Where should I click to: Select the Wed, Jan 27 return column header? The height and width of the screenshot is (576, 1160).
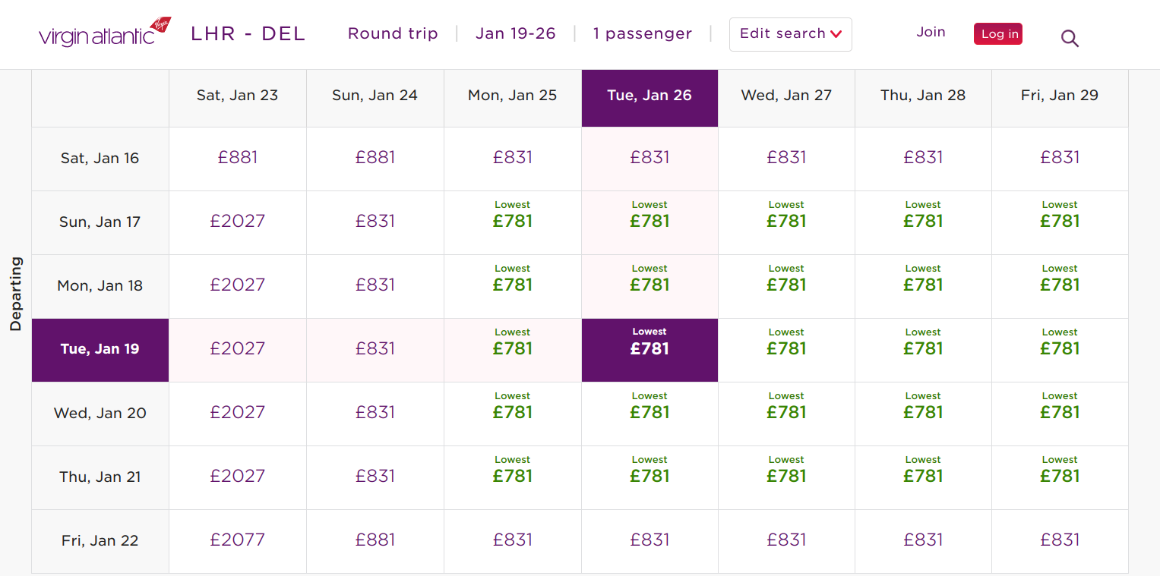[x=786, y=96]
